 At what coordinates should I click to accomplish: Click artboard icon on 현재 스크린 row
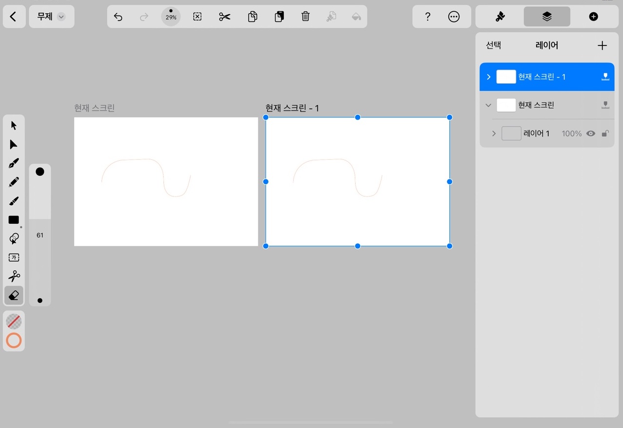tap(605, 105)
